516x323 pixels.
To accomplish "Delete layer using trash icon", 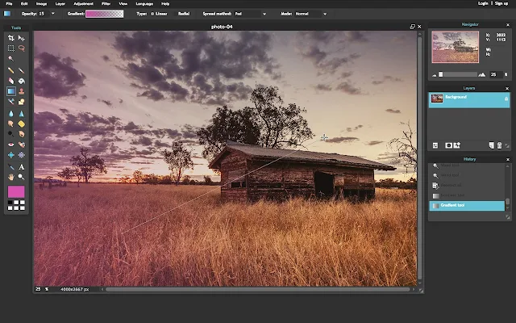I will click(499, 145).
